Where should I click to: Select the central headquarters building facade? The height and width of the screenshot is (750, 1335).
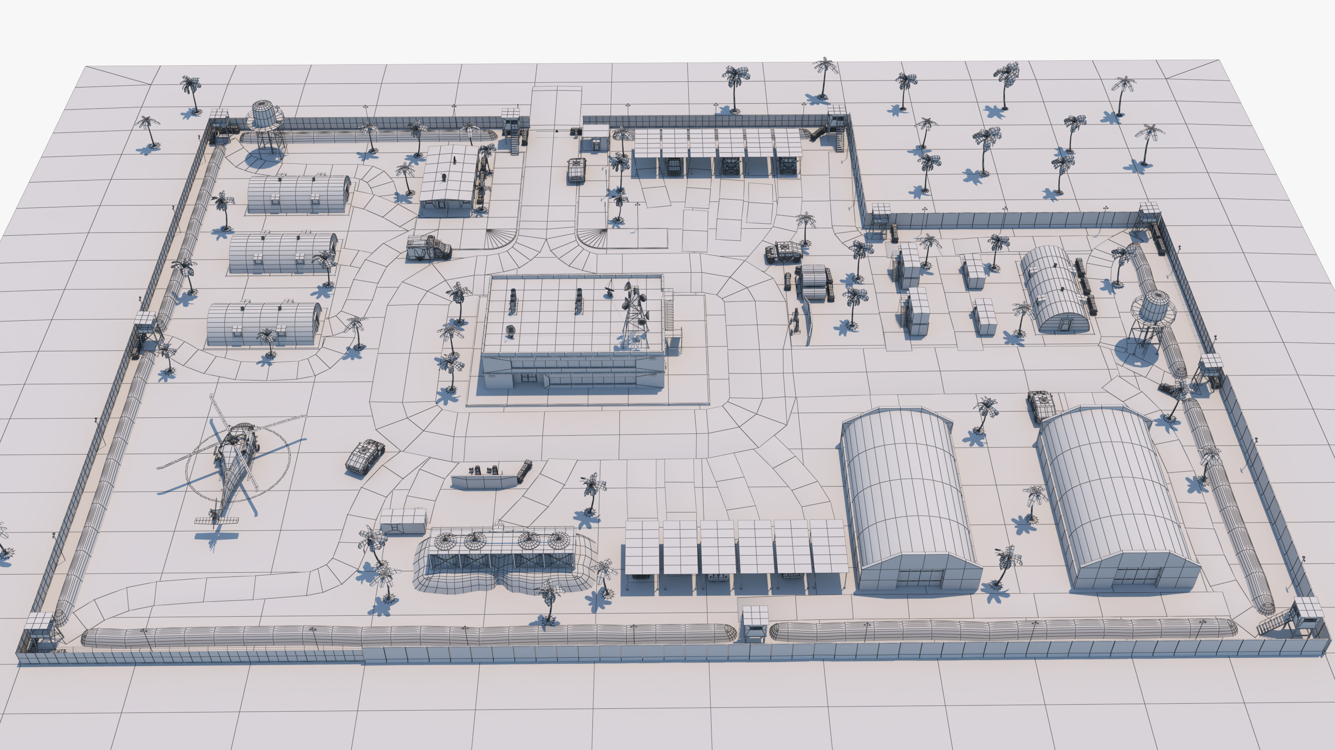(x=573, y=372)
